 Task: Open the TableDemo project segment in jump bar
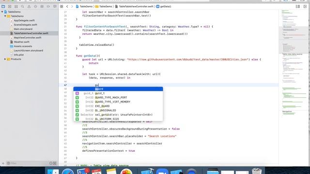84,6
